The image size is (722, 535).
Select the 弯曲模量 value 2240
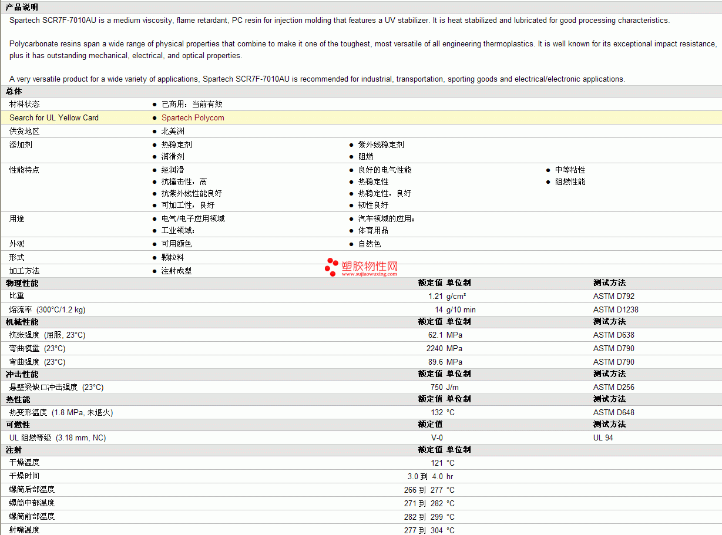pos(434,348)
